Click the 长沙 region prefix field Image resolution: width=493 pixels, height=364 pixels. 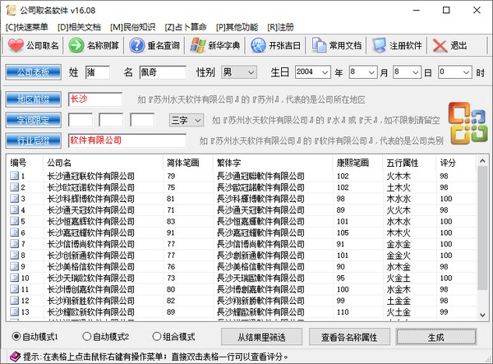pyautogui.click(x=95, y=99)
